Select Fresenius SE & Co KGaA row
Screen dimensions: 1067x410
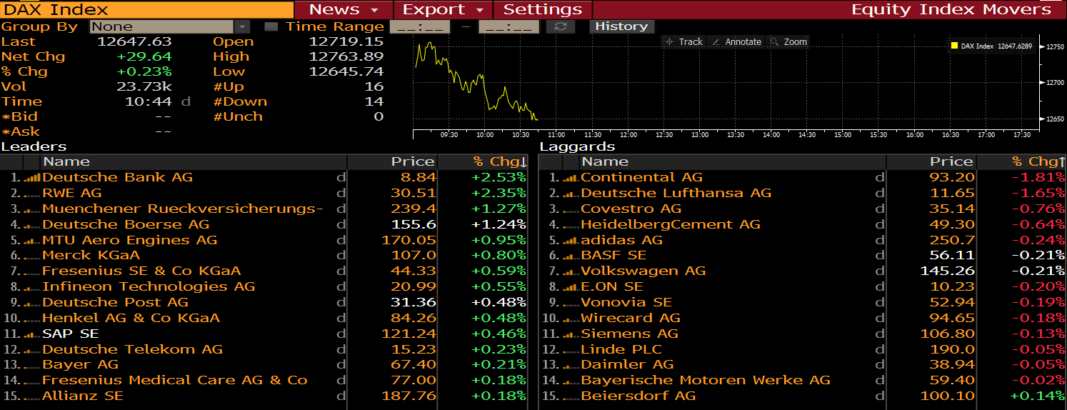[264, 271]
